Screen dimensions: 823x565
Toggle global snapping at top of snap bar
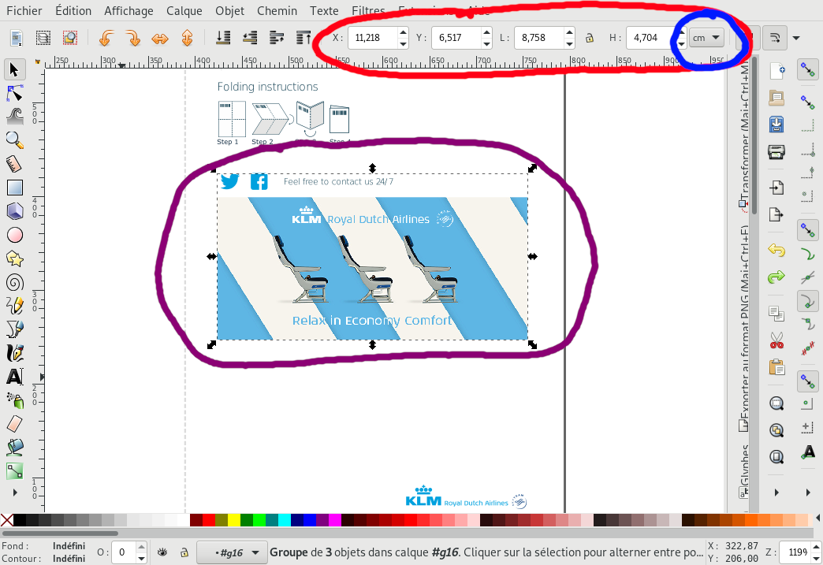pyautogui.click(x=808, y=70)
